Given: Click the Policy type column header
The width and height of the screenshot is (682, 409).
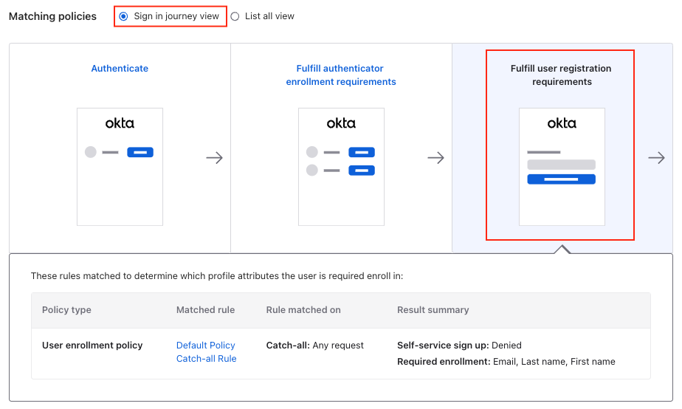Looking at the screenshot, I should point(66,310).
